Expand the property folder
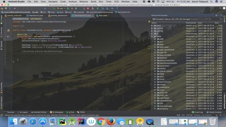226x127 pixels. coord(155,109)
